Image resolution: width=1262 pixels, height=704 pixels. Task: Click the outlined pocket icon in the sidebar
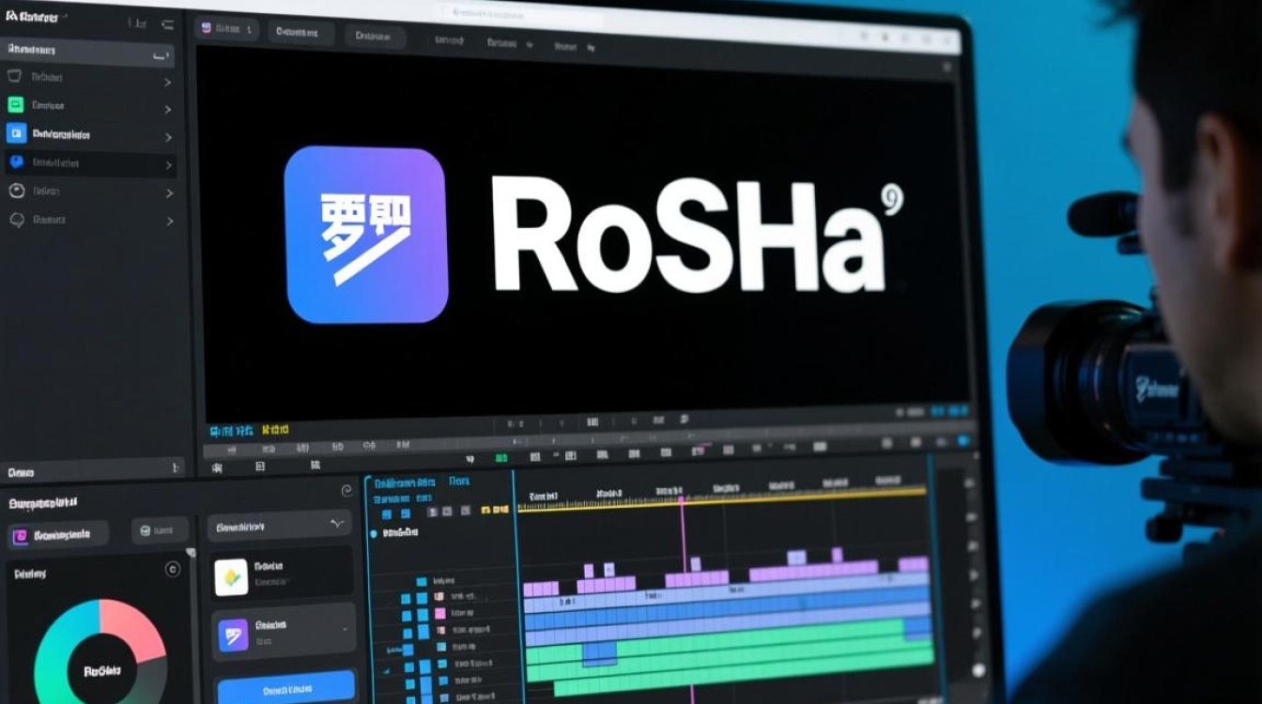coord(15,77)
